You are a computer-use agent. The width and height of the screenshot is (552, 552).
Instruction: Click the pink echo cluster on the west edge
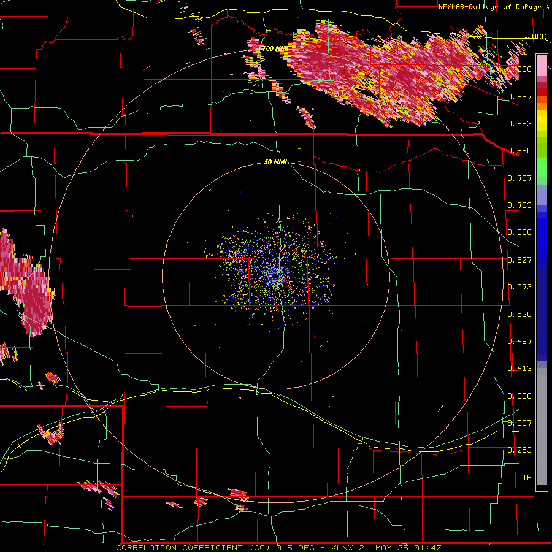[x=26, y=283]
